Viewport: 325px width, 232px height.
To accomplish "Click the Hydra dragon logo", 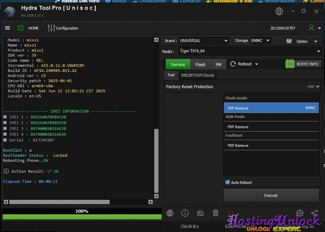I will 10,12.
